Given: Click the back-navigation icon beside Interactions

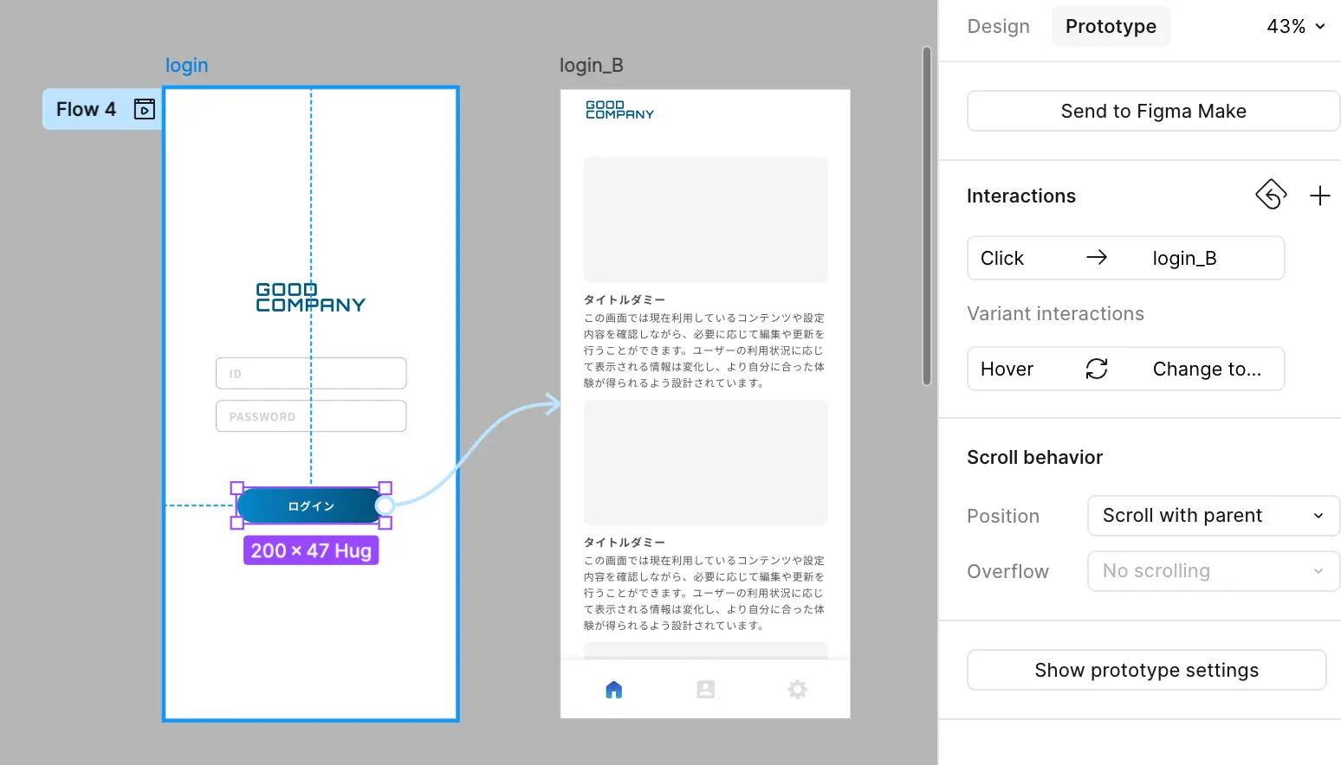Looking at the screenshot, I should [x=1271, y=195].
